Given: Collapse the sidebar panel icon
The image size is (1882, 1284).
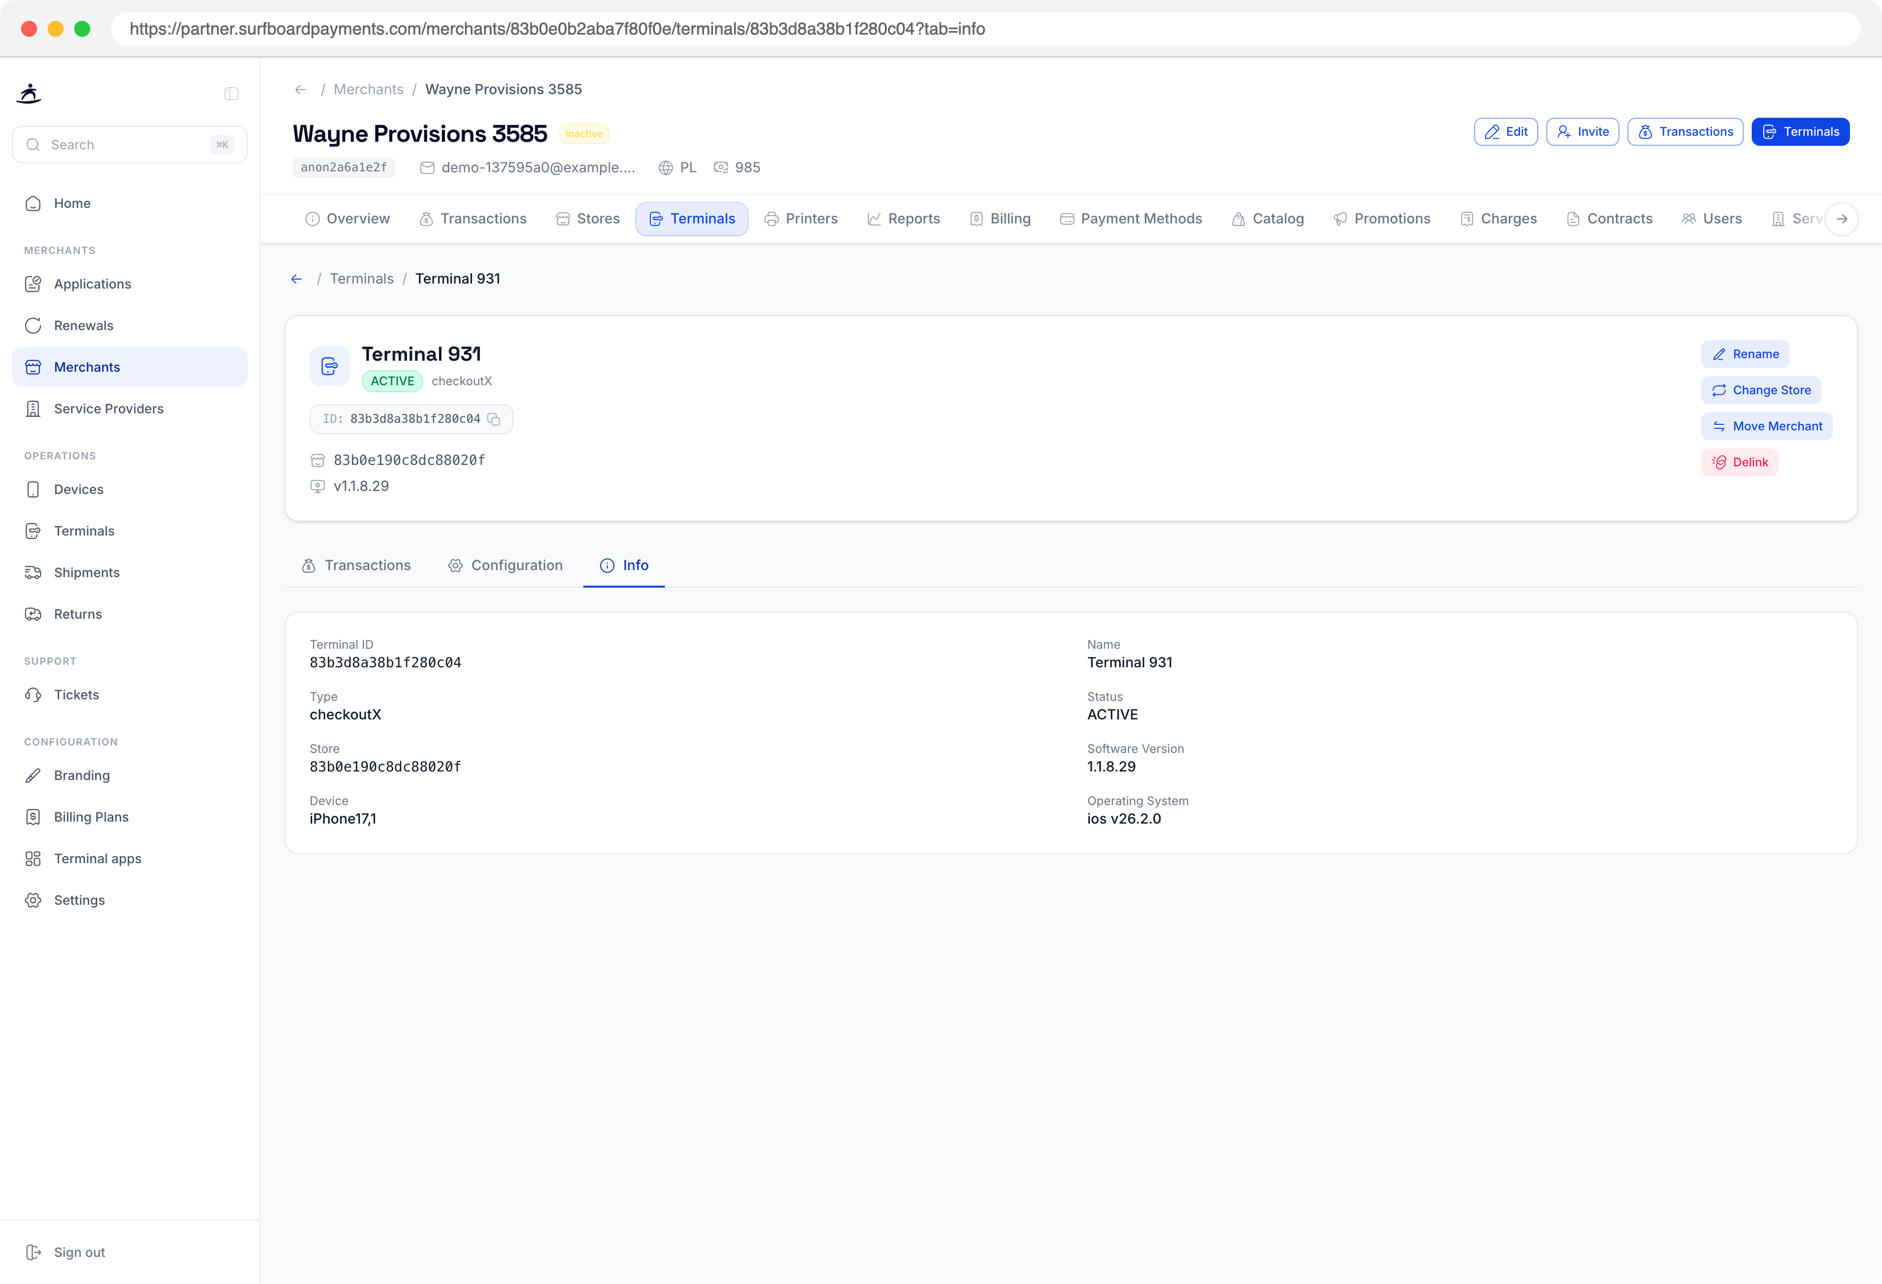Looking at the screenshot, I should (x=231, y=94).
